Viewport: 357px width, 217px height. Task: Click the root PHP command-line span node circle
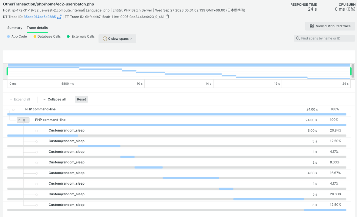click(13, 110)
